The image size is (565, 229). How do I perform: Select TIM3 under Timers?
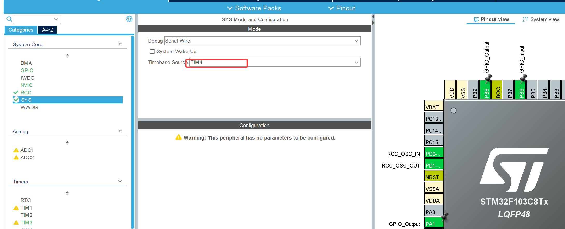coord(26,223)
